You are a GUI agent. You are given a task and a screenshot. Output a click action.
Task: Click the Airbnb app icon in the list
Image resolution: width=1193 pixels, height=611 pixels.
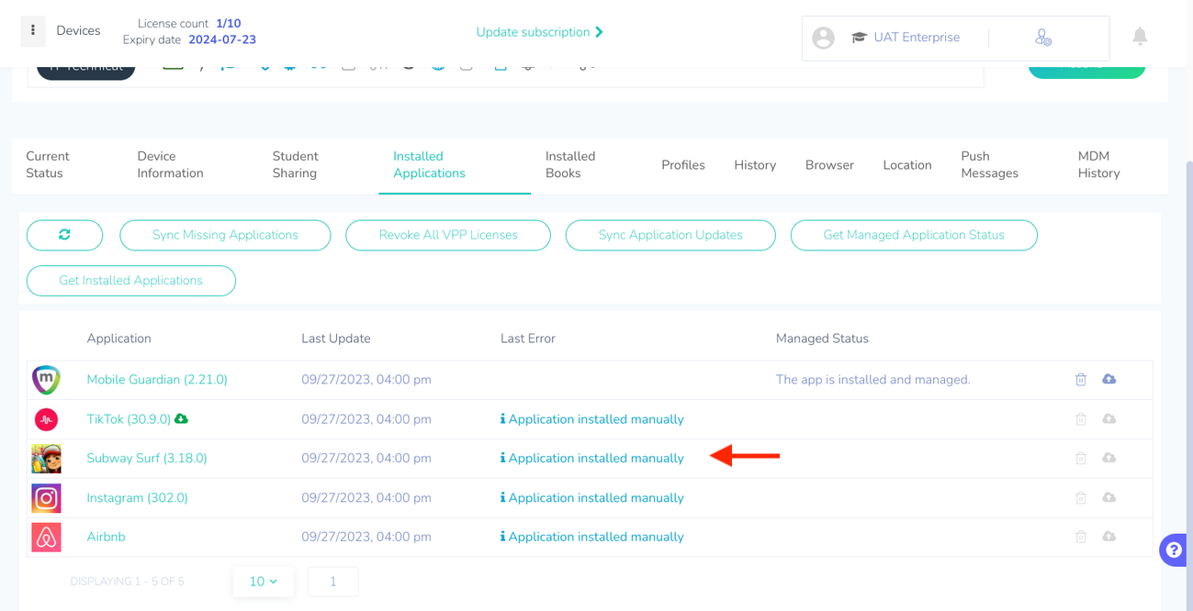[x=46, y=537]
